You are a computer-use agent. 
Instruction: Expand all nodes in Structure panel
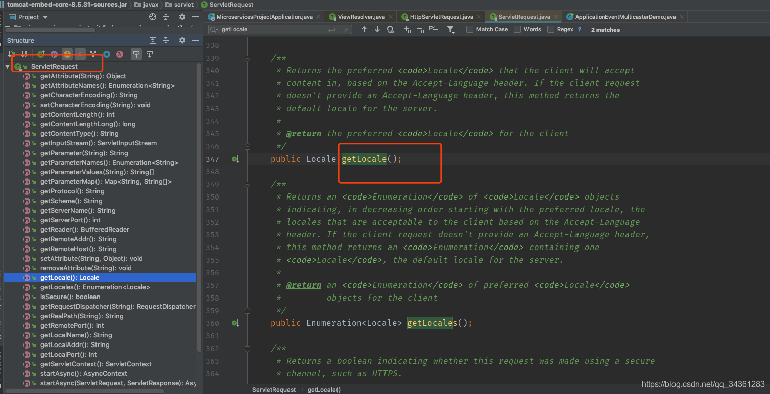click(153, 40)
